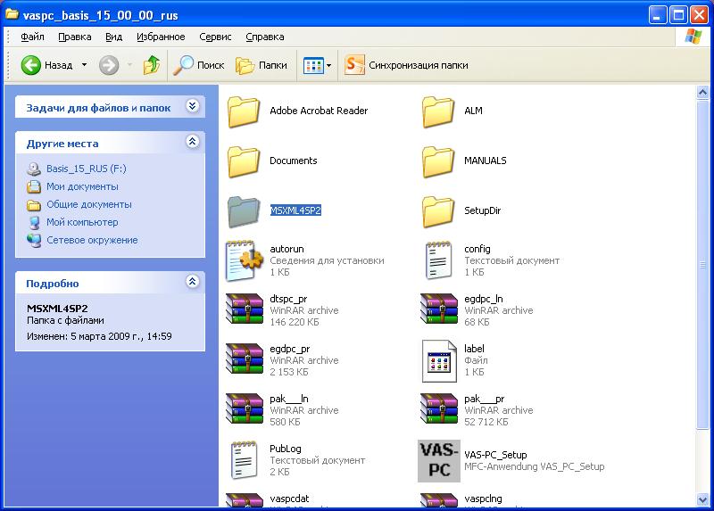Select the pak___pr WinRAR archive
Image resolution: width=714 pixels, height=511 pixels.
(x=439, y=410)
